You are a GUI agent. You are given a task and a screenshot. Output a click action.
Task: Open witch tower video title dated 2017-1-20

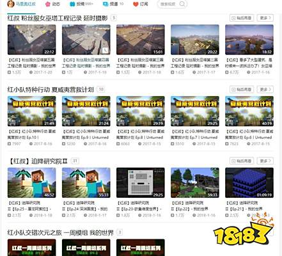coord(31,63)
